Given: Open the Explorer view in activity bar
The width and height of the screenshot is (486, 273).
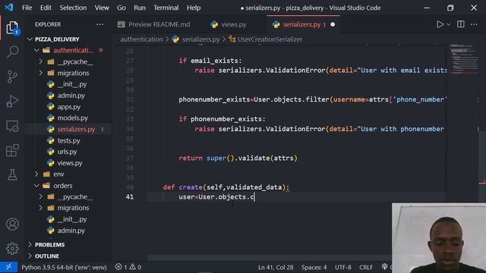Looking at the screenshot, I should tap(12, 28).
